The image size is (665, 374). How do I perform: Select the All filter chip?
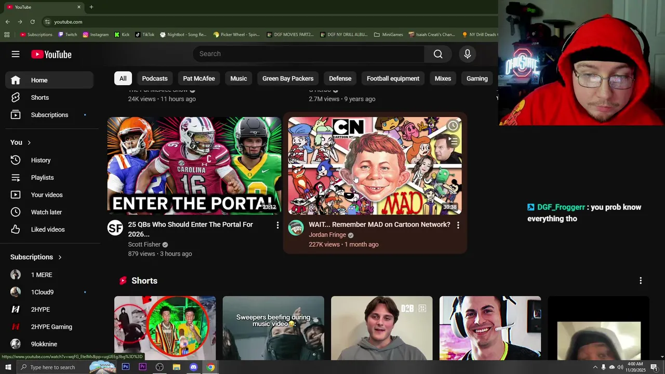click(123, 78)
